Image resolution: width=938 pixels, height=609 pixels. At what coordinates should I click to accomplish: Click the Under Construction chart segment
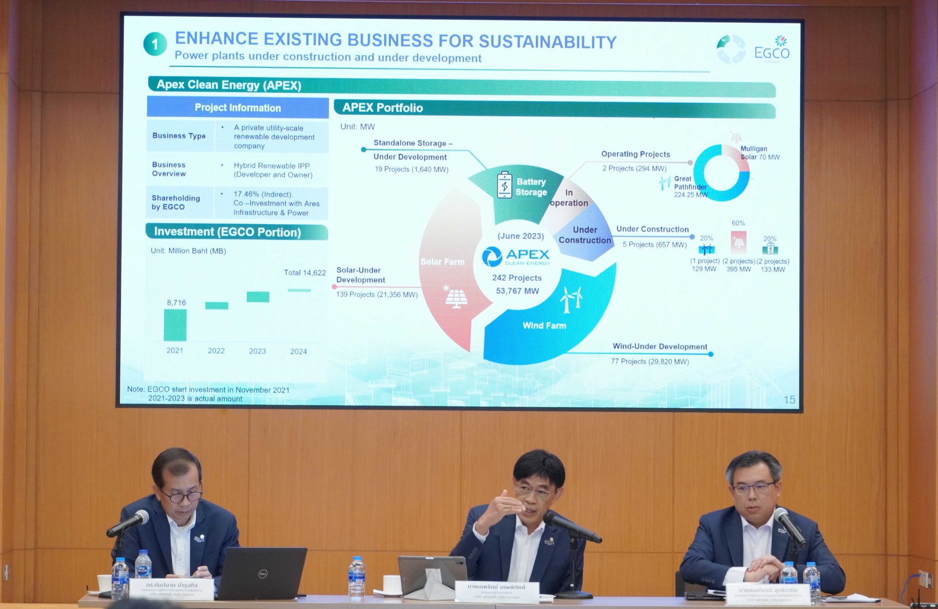pos(585,235)
